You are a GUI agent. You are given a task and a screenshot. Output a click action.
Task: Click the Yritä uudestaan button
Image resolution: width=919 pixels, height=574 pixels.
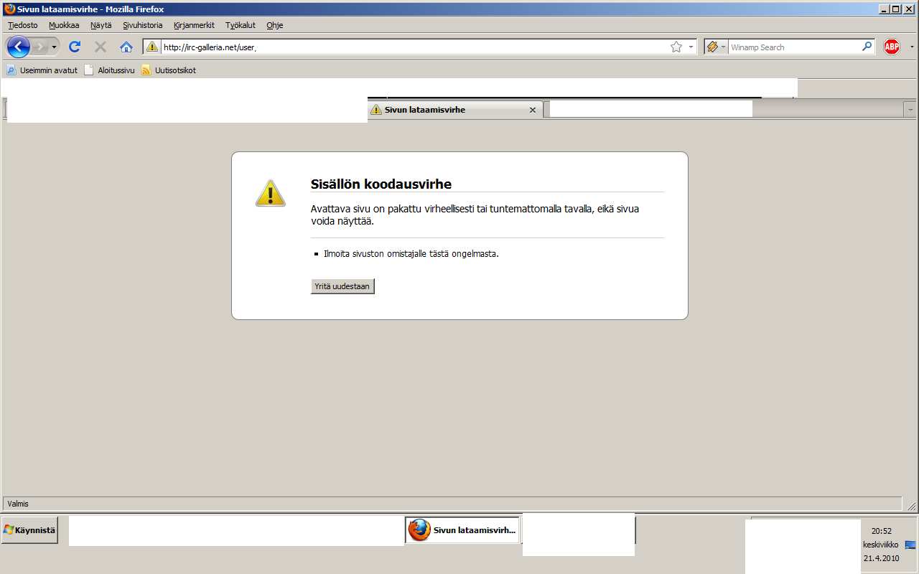coord(342,286)
